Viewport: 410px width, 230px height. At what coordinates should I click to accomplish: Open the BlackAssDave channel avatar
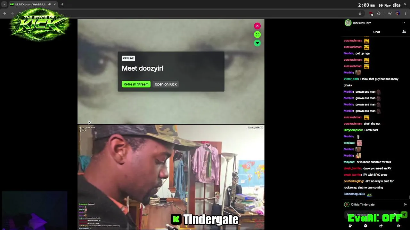coord(348,23)
